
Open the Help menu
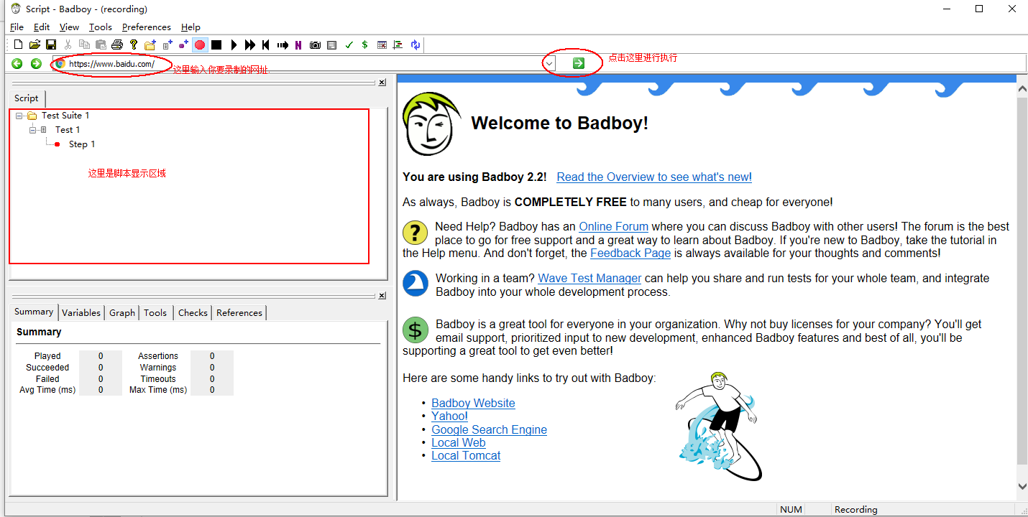pos(191,27)
